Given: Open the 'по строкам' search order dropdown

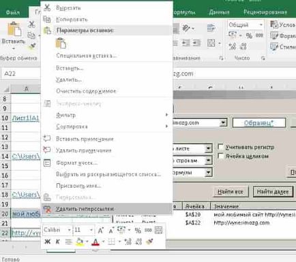Looking at the screenshot, I should coord(208,161).
